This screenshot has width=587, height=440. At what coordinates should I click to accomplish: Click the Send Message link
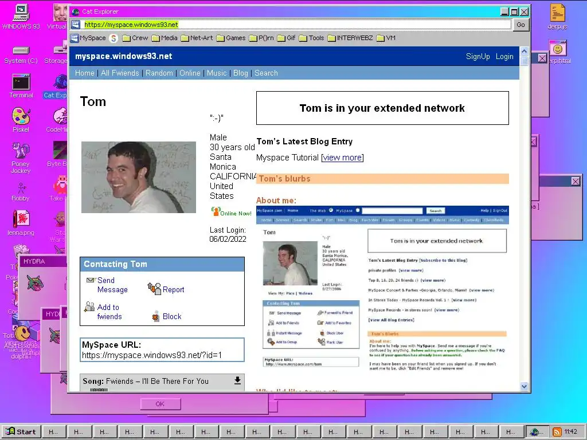coord(112,285)
